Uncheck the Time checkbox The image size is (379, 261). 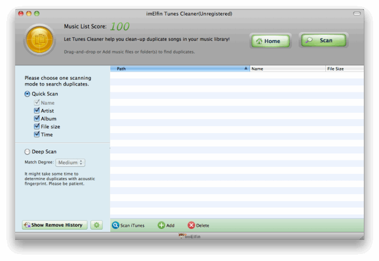coord(37,134)
